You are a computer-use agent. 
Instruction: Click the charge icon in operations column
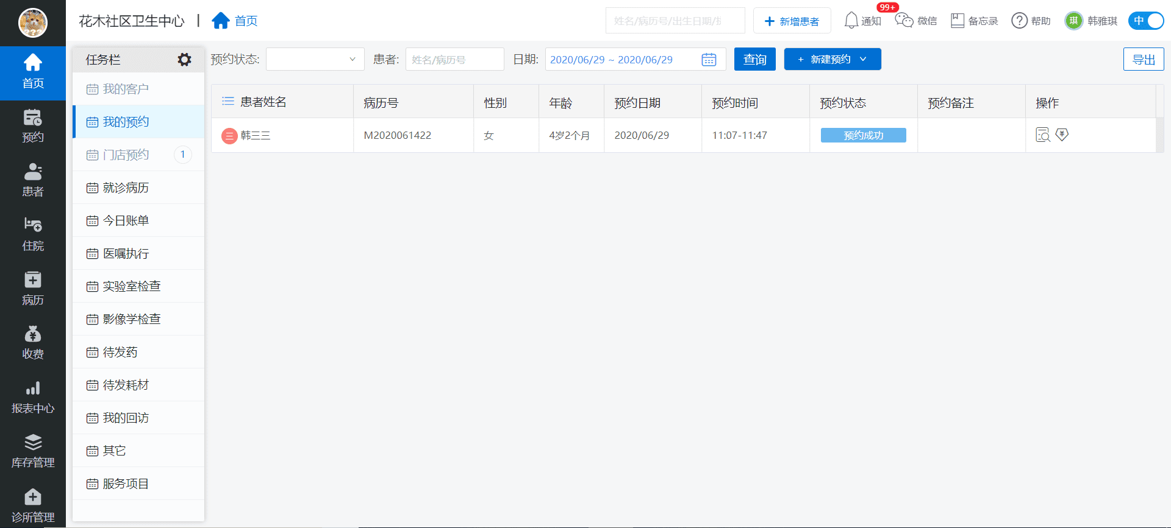click(x=1062, y=135)
